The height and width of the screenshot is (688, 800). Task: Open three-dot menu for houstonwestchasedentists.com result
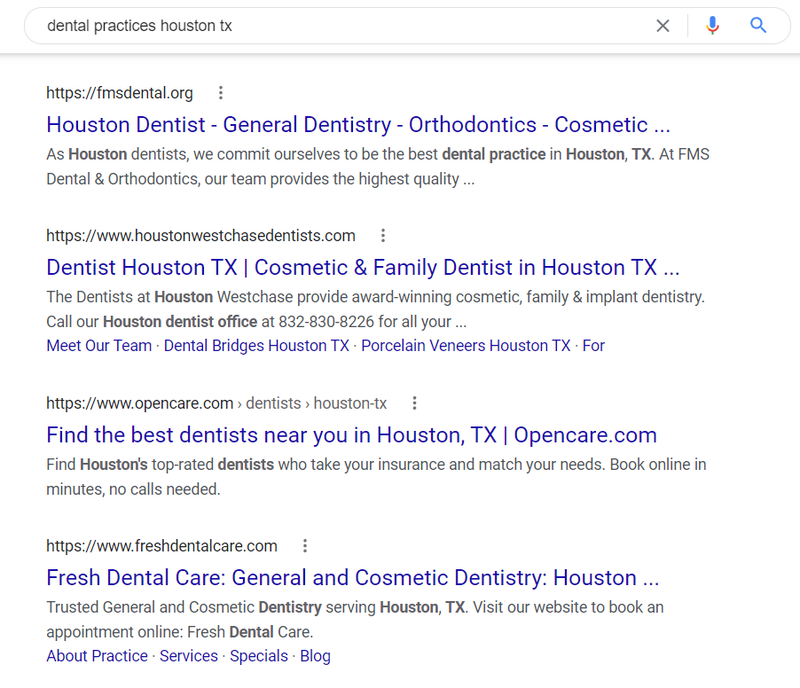(382, 236)
